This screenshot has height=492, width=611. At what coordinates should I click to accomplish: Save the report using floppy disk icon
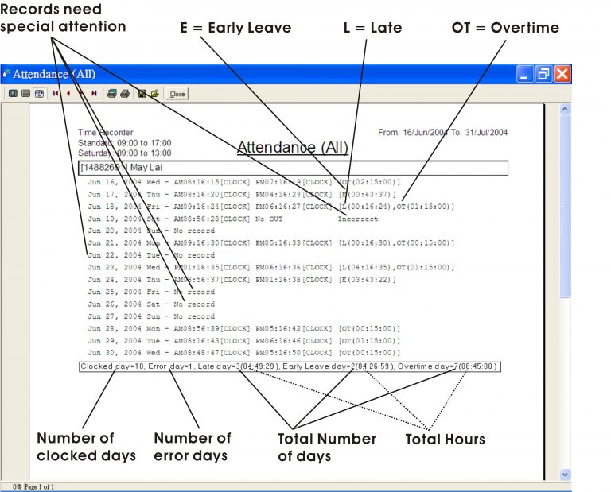(142, 93)
